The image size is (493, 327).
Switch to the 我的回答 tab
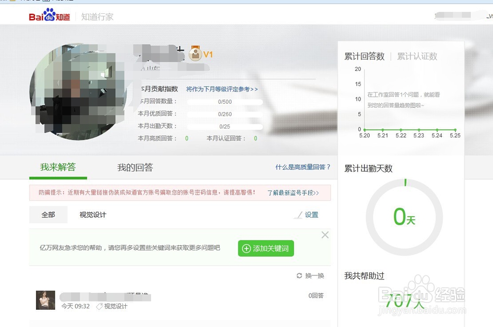click(135, 167)
